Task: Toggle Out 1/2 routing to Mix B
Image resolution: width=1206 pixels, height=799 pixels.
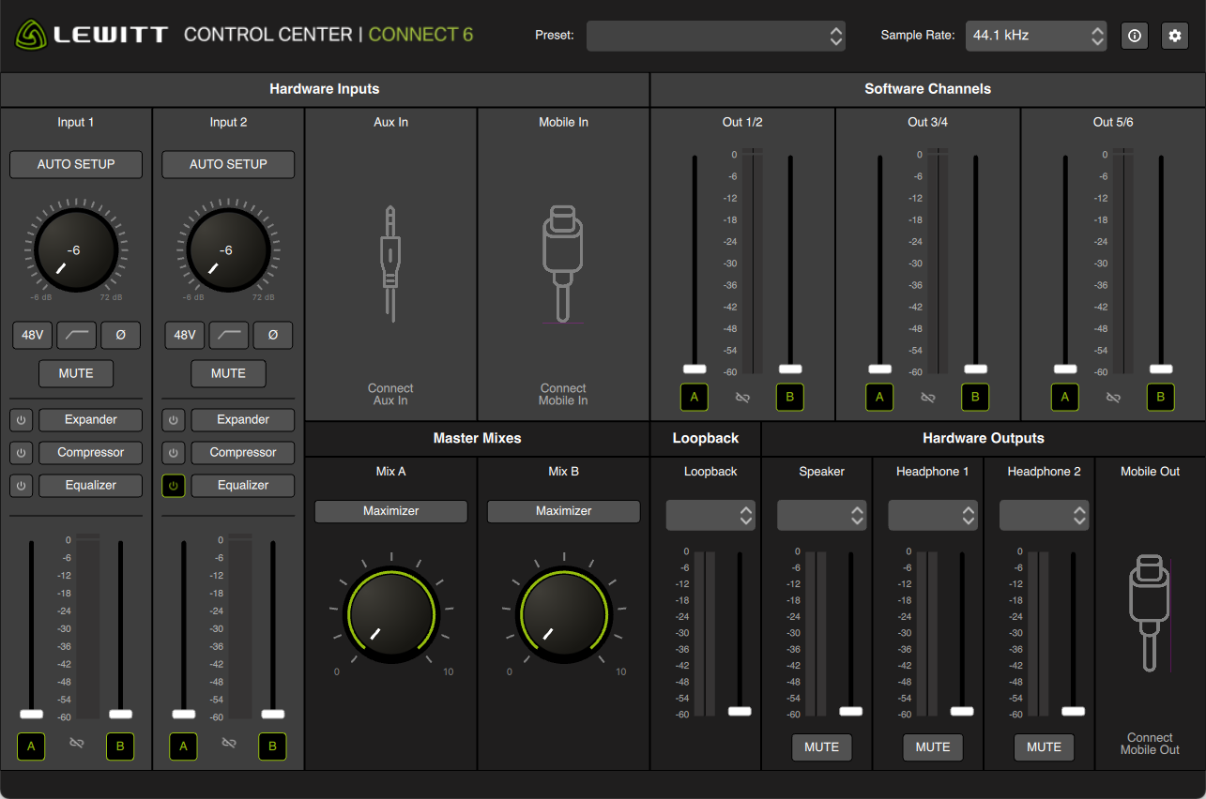Action: point(790,398)
